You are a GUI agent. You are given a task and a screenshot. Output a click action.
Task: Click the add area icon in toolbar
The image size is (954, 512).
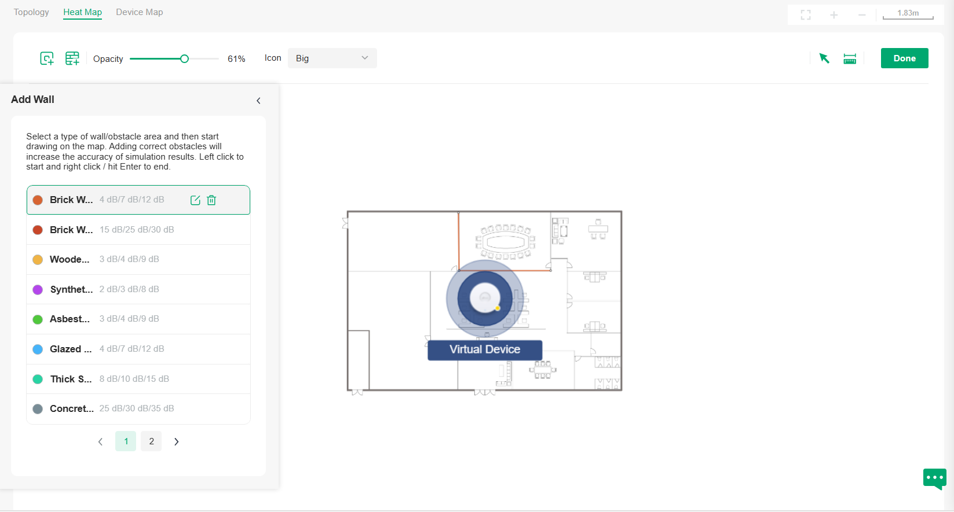(x=47, y=58)
